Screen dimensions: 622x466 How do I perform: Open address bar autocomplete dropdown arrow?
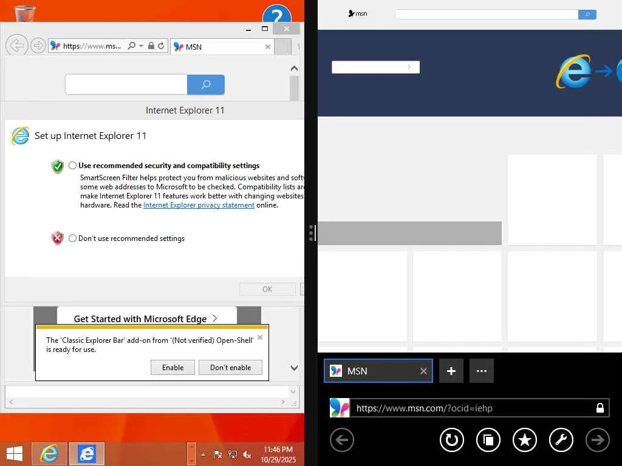pos(141,46)
